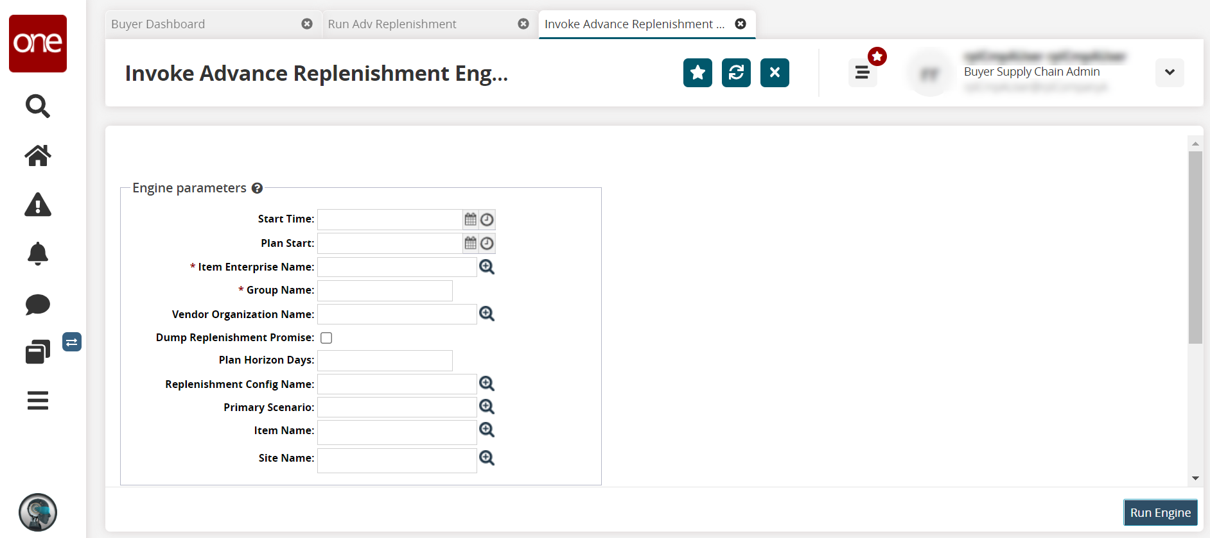Expand the user profile dropdown chevron
Image resolution: width=1210 pixels, height=538 pixels.
click(x=1170, y=72)
